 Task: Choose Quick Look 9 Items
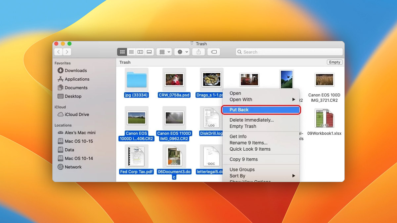[x=261, y=149]
